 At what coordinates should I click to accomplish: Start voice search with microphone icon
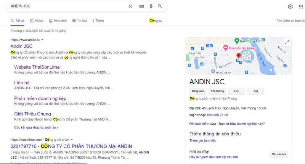[151, 6]
